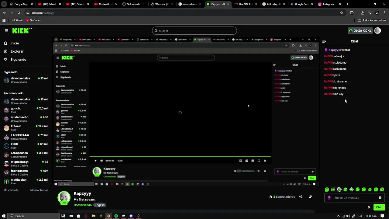
Task: Collapse list with Mostrar Menos
Action: [x=39, y=190]
